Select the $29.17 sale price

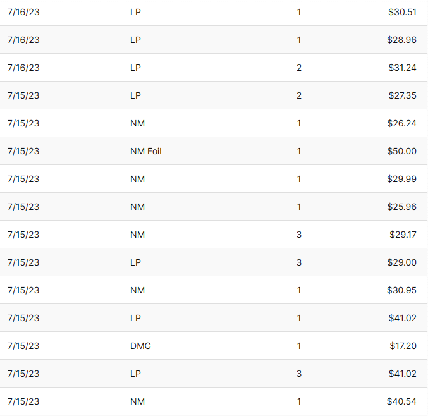tap(403, 235)
